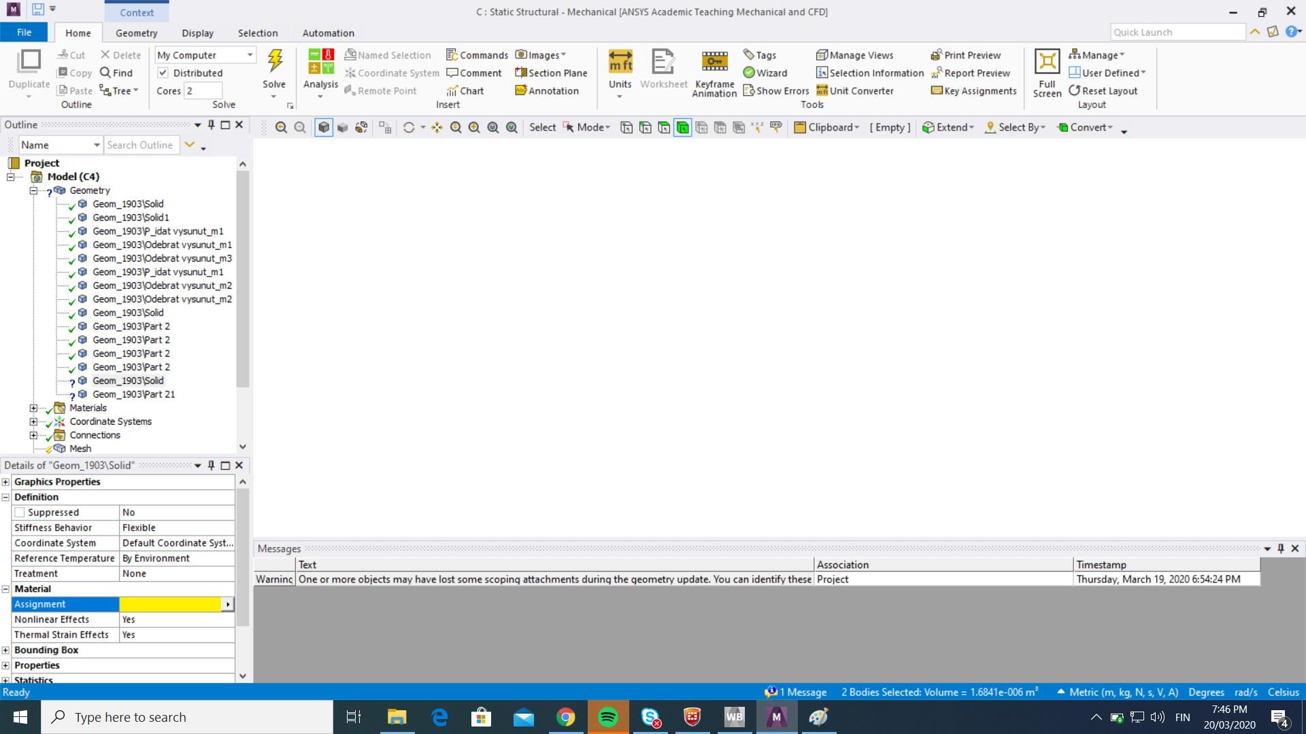Click the Keyframe Animation icon
Screen dimensions: 1306x734
click(x=714, y=62)
